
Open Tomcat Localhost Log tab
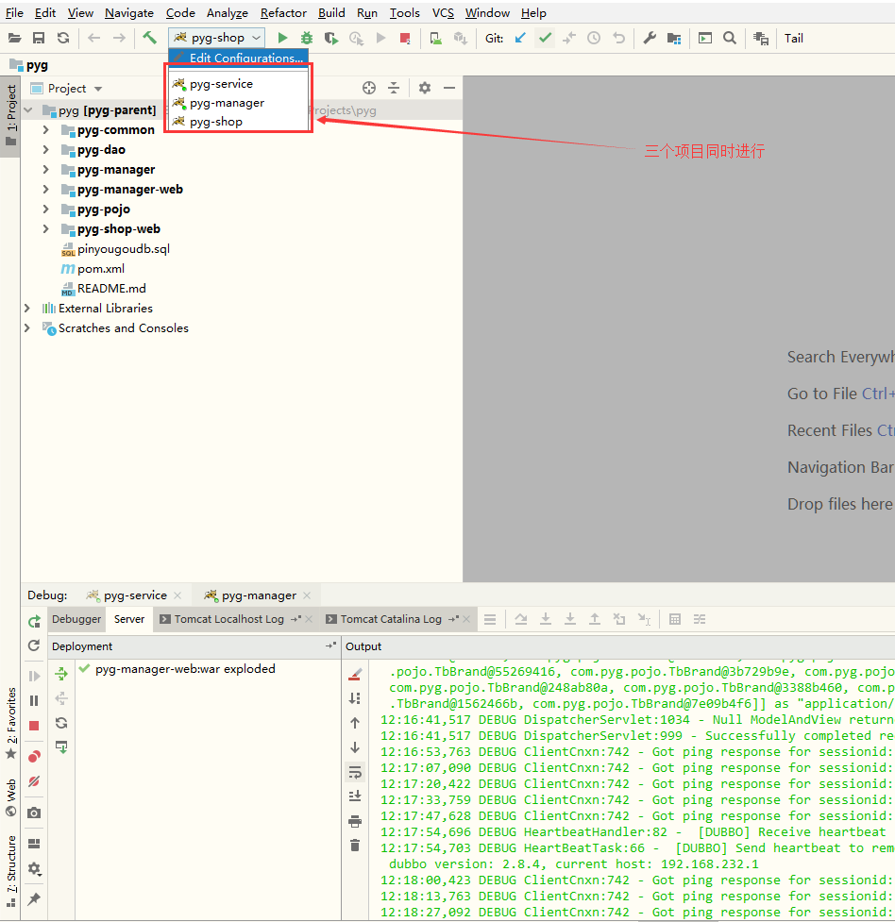point(228,619)
